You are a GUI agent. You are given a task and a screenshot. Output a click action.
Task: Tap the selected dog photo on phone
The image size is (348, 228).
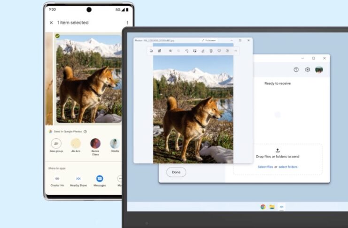coord(89,78)
